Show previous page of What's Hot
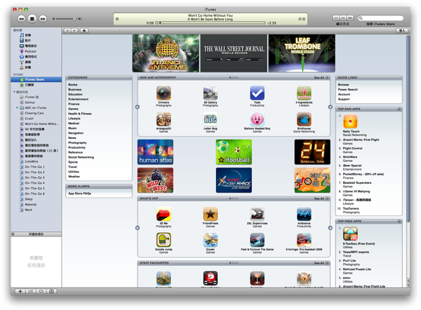This screenshot has width=421, height=310. click(138, 228)
